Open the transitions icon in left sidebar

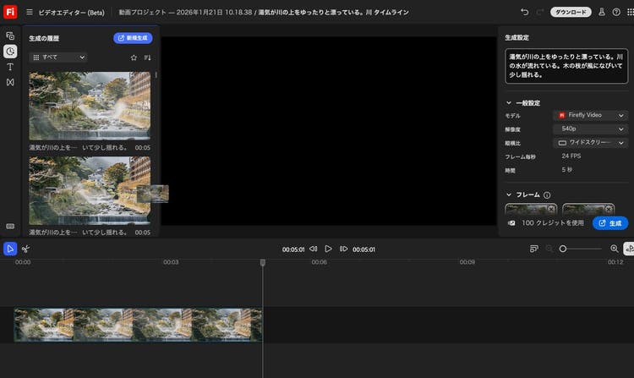pyautogui.click(x=10, y=82)
